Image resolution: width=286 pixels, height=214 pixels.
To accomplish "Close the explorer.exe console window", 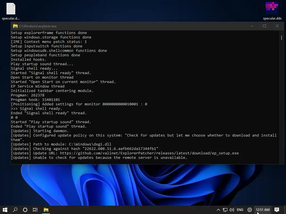I will pos(277,26).
